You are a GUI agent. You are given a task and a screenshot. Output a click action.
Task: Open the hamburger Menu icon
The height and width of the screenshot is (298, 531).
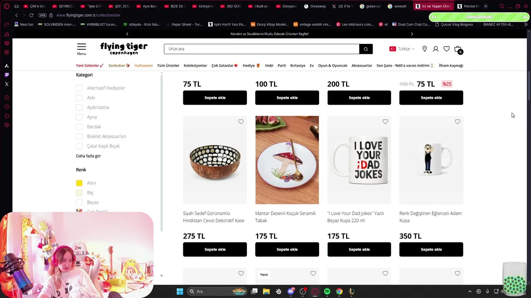click(x=81, y=49)
